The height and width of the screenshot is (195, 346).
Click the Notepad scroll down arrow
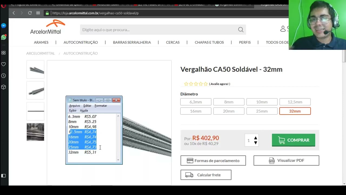[x=118, y=160]
